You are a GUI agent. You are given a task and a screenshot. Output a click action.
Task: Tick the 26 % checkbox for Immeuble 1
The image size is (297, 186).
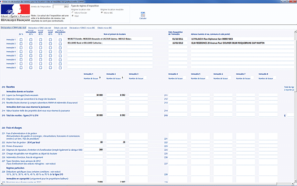21,40
